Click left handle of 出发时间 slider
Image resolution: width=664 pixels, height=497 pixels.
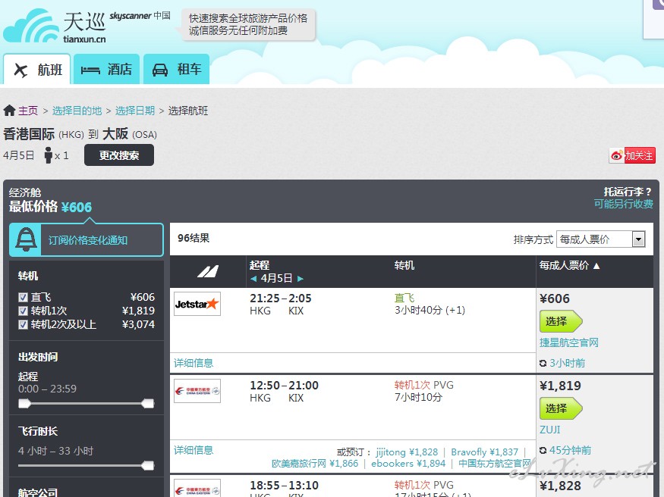tap(24, 404)
